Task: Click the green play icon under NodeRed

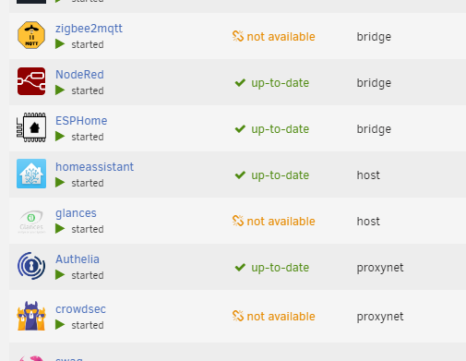Action: (60, 90)
